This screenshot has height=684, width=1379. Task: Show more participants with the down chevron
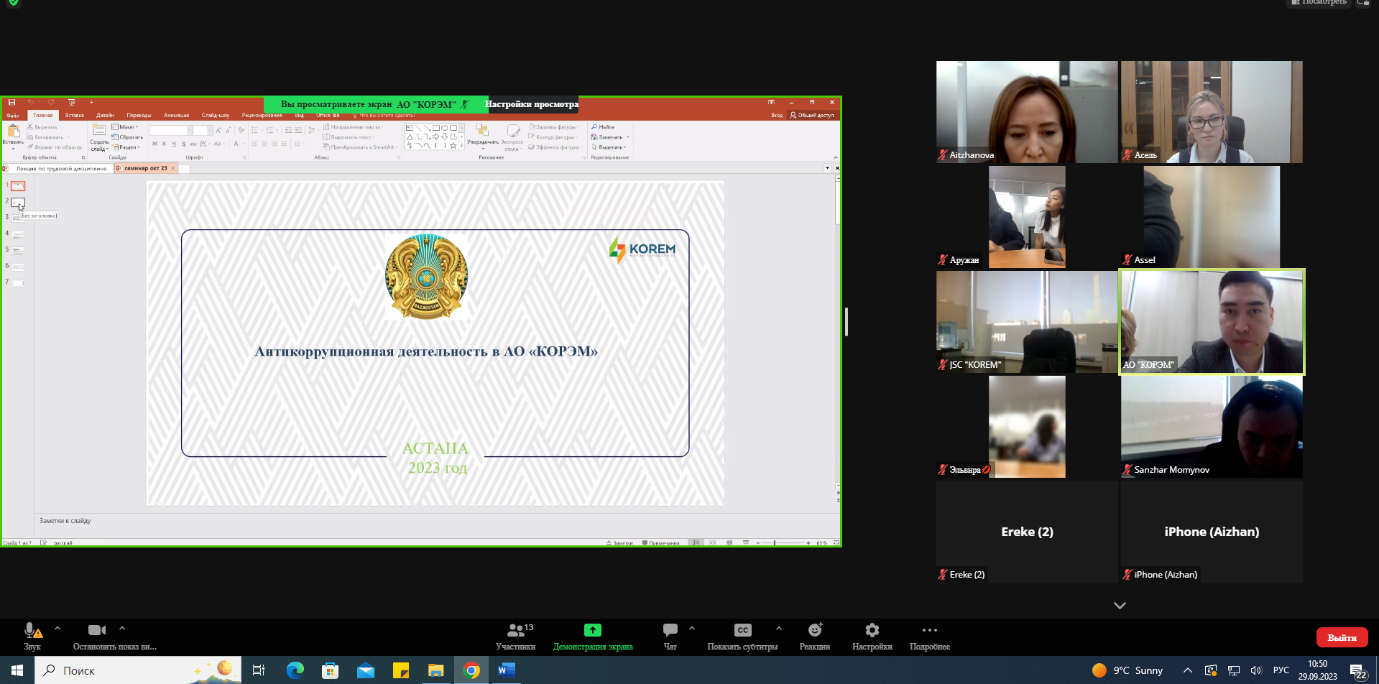pyautogui.click(x=1120, y=606)
